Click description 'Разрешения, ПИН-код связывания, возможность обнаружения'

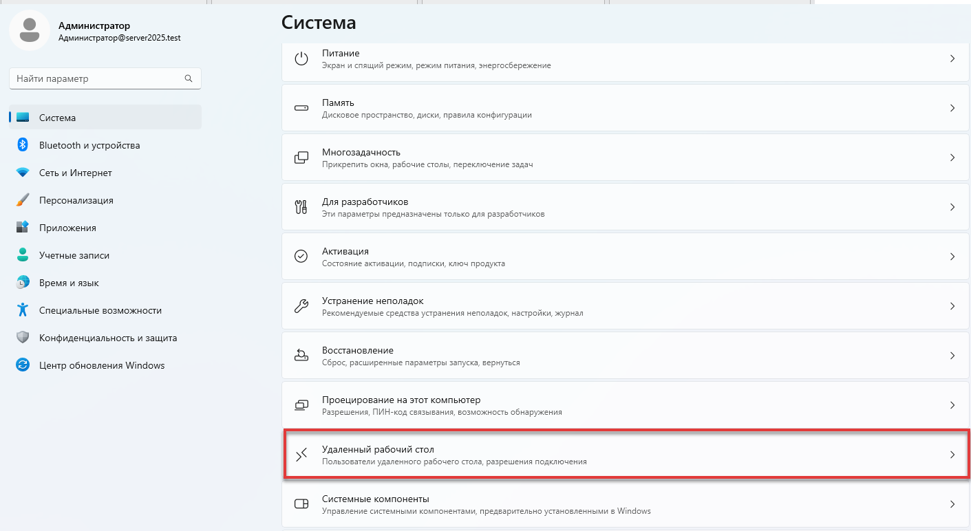442,412
